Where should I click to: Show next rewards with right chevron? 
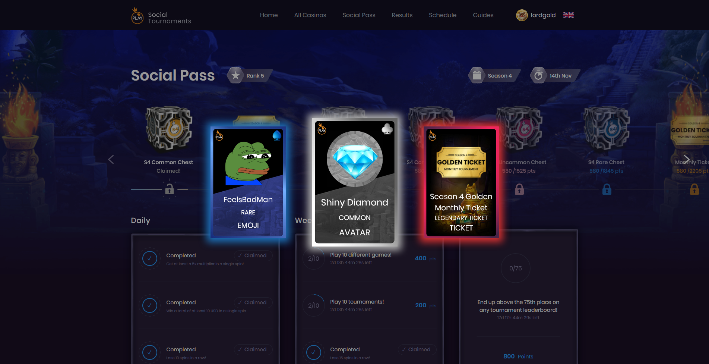point(687,159)
